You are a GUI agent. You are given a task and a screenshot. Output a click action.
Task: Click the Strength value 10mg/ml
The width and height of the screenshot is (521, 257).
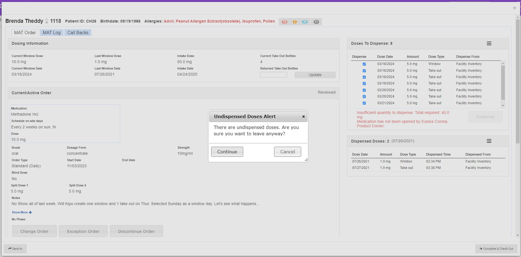pos(185,153)
